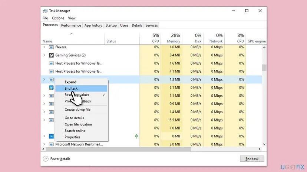
Task: Select End task in the context menu
Action: tap(81, 88)
